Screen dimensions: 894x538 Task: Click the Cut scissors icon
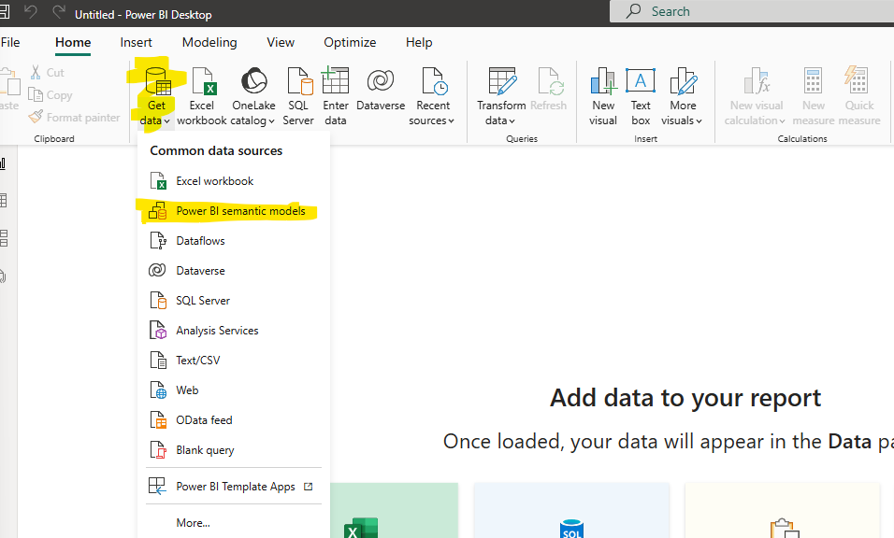[36, 72]
